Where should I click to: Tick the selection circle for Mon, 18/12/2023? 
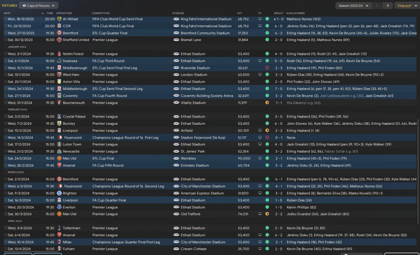[6, 19]
